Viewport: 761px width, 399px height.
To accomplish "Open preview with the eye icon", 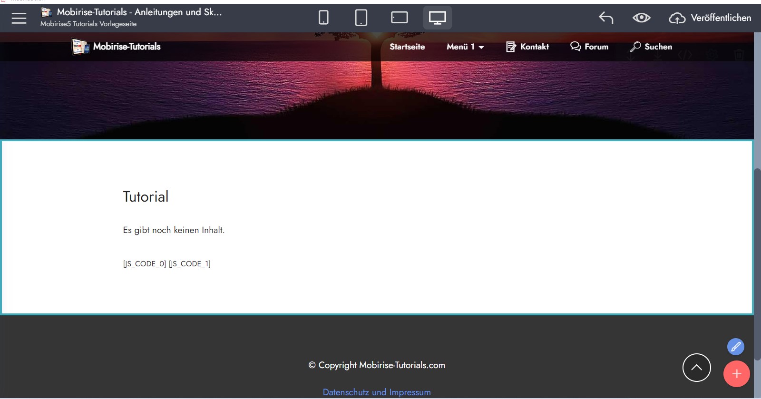I will click(x=641, y=18).
